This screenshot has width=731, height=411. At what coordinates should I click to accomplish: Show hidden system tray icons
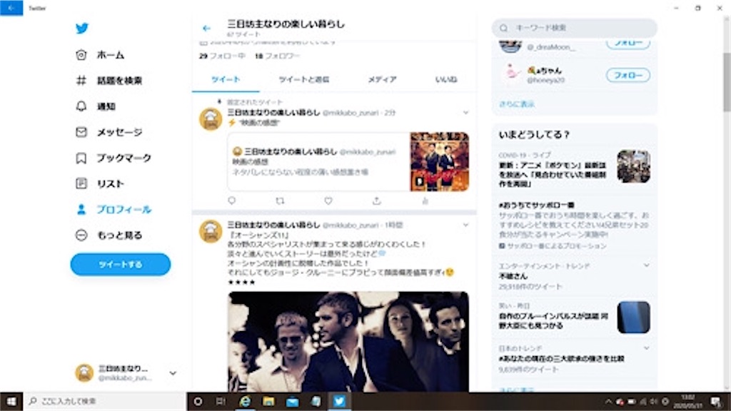[x=608, y=401]
